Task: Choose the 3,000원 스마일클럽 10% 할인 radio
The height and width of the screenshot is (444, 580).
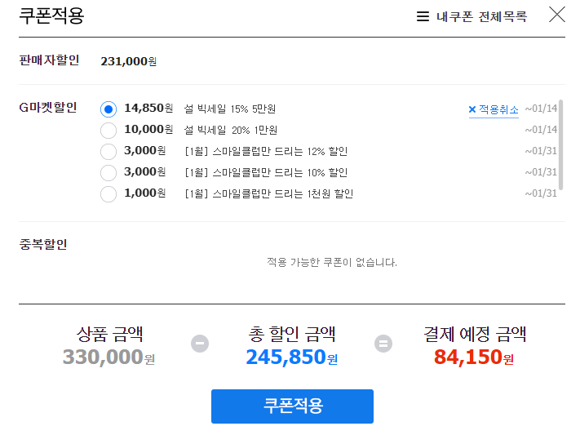Action: [108, 172]
